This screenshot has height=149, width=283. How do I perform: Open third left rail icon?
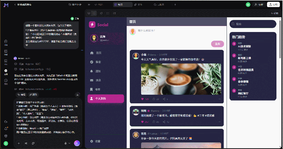coord(6,62)
